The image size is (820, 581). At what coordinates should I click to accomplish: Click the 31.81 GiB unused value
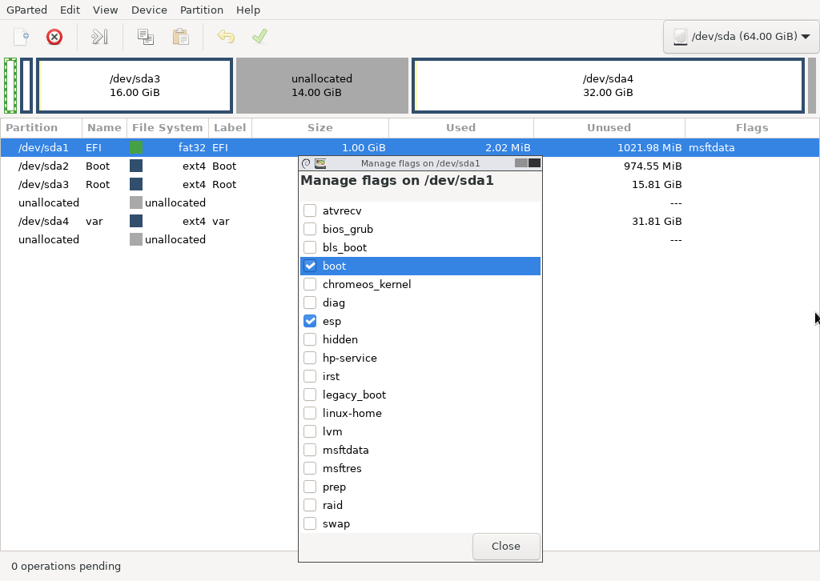[x=657, y=221]
